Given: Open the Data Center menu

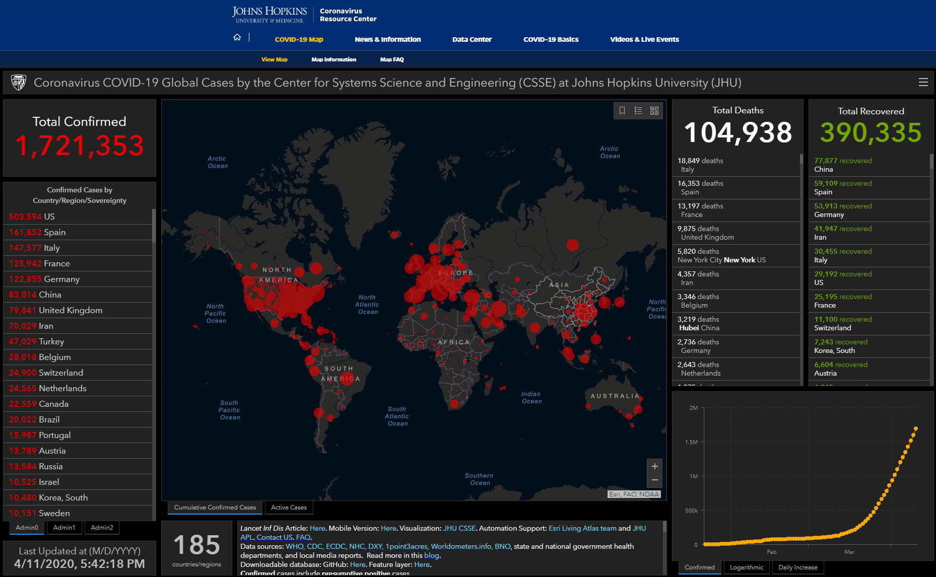Looking at the screenshot, I should click(472, 39).
